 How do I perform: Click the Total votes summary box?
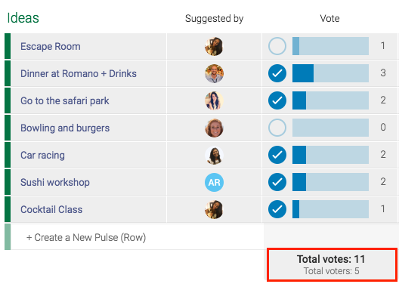(332, 264)
